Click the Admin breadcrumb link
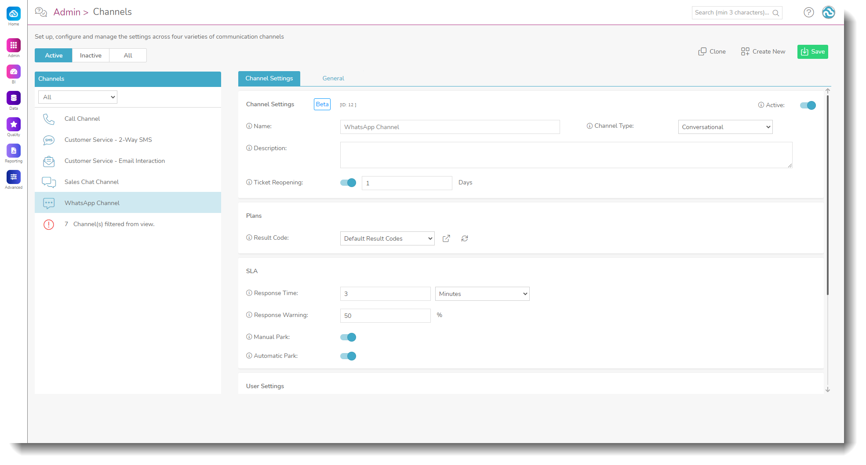The width and height of the screenshot is (866, 465). click(x=67, y=12)
